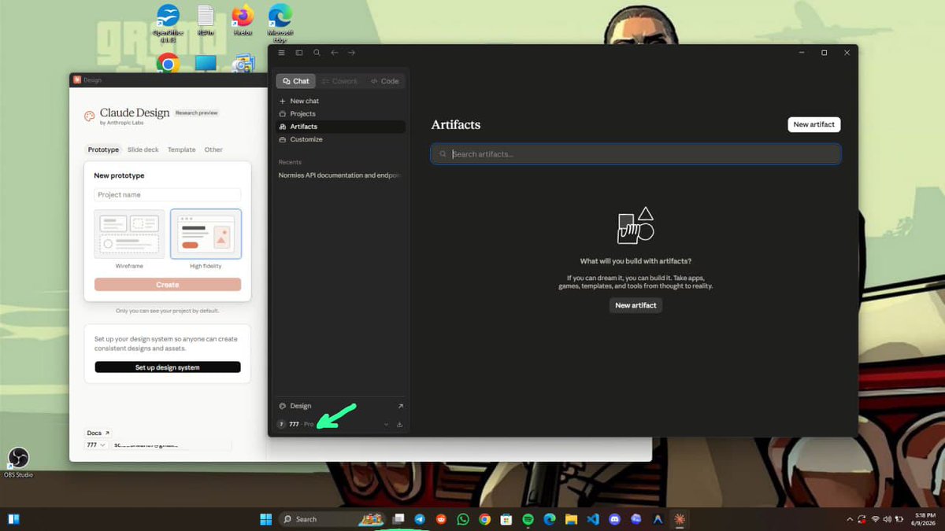Click the external arrow icon beside Design
The height and width of the screenshot is (531, 945).
coord(400,406)
